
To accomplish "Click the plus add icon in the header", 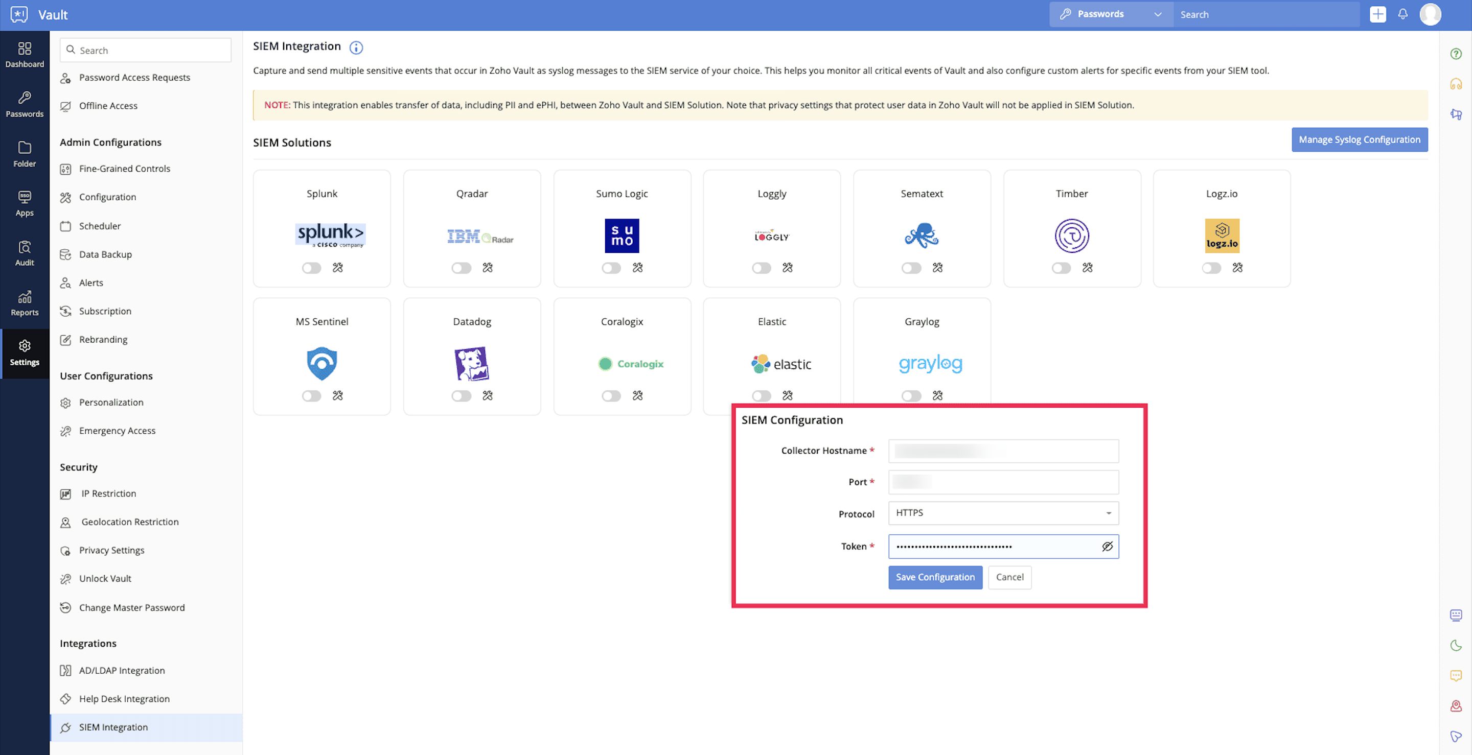I will point(1377,14).
